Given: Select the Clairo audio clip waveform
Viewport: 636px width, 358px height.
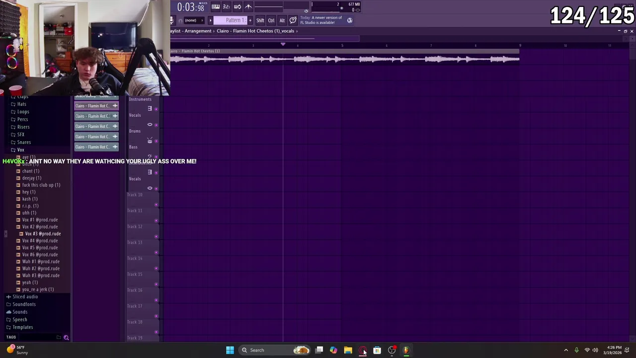Looking at the screenshot, I should [344, 59].
